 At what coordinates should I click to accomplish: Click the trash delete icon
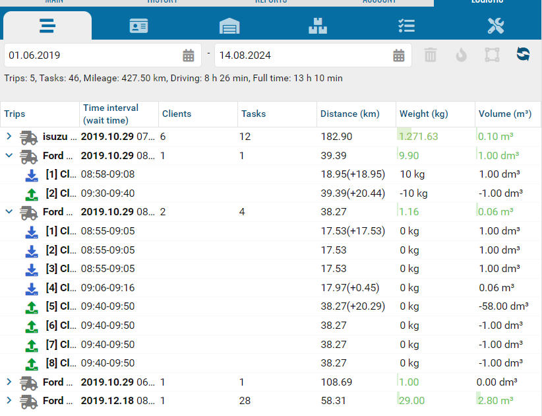[431, 55]
